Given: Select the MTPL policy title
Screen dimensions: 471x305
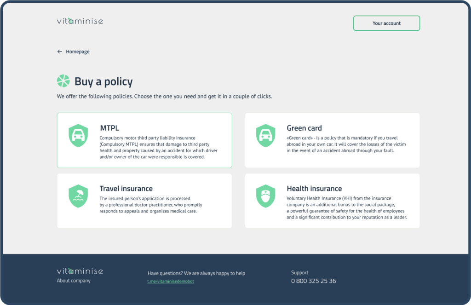Looking at the screenshot, I should point(109,128).
